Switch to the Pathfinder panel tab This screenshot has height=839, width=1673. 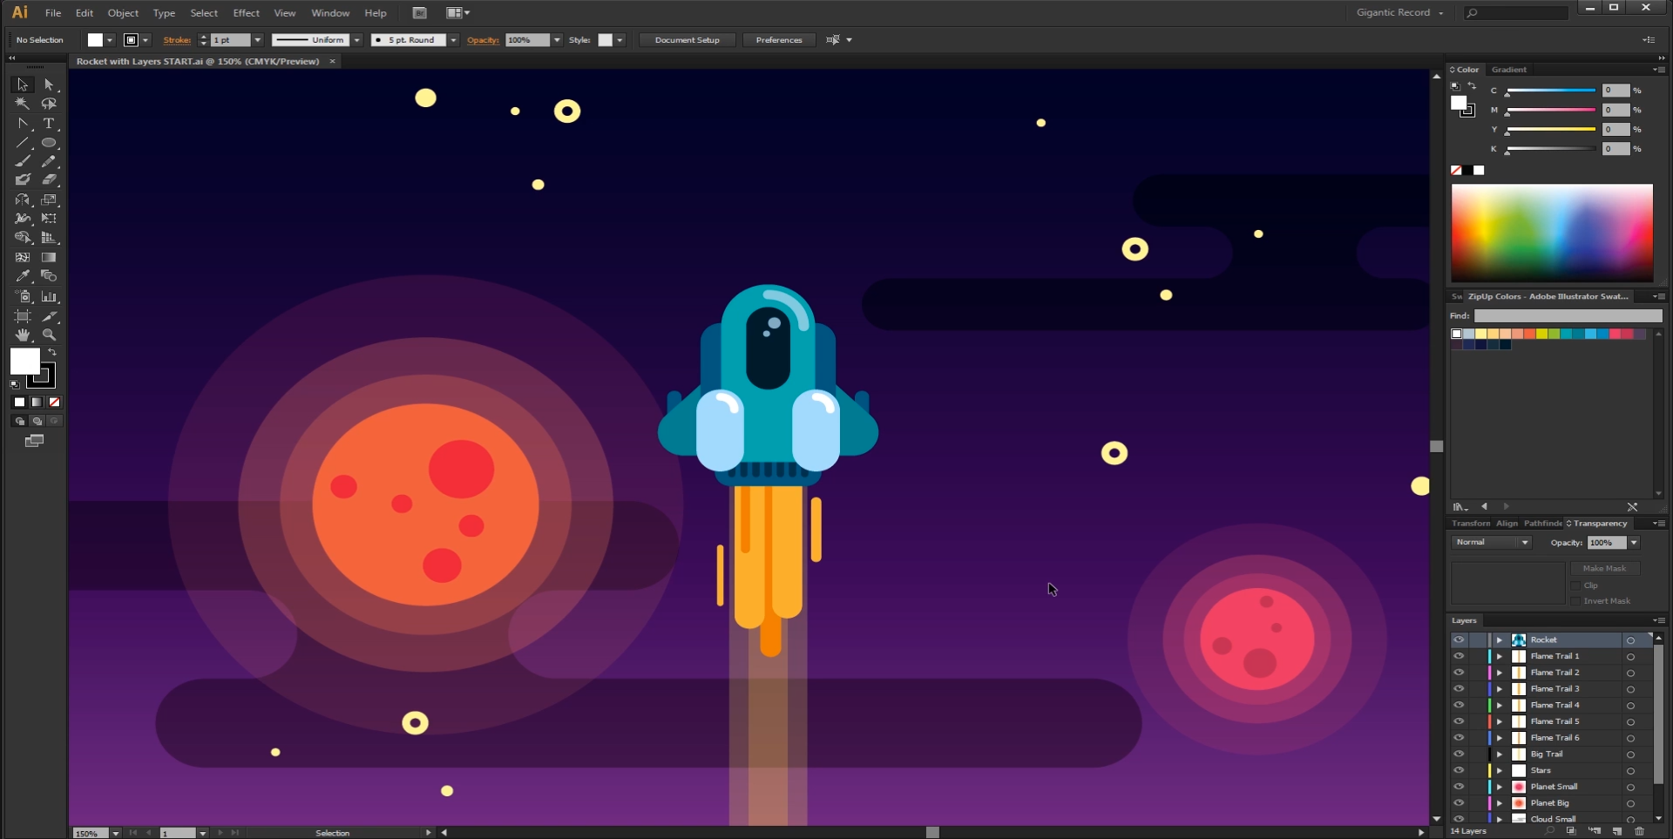tap(1542, 524)
